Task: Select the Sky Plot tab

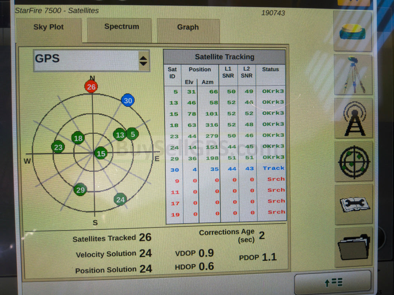Action: pos(48,27)
